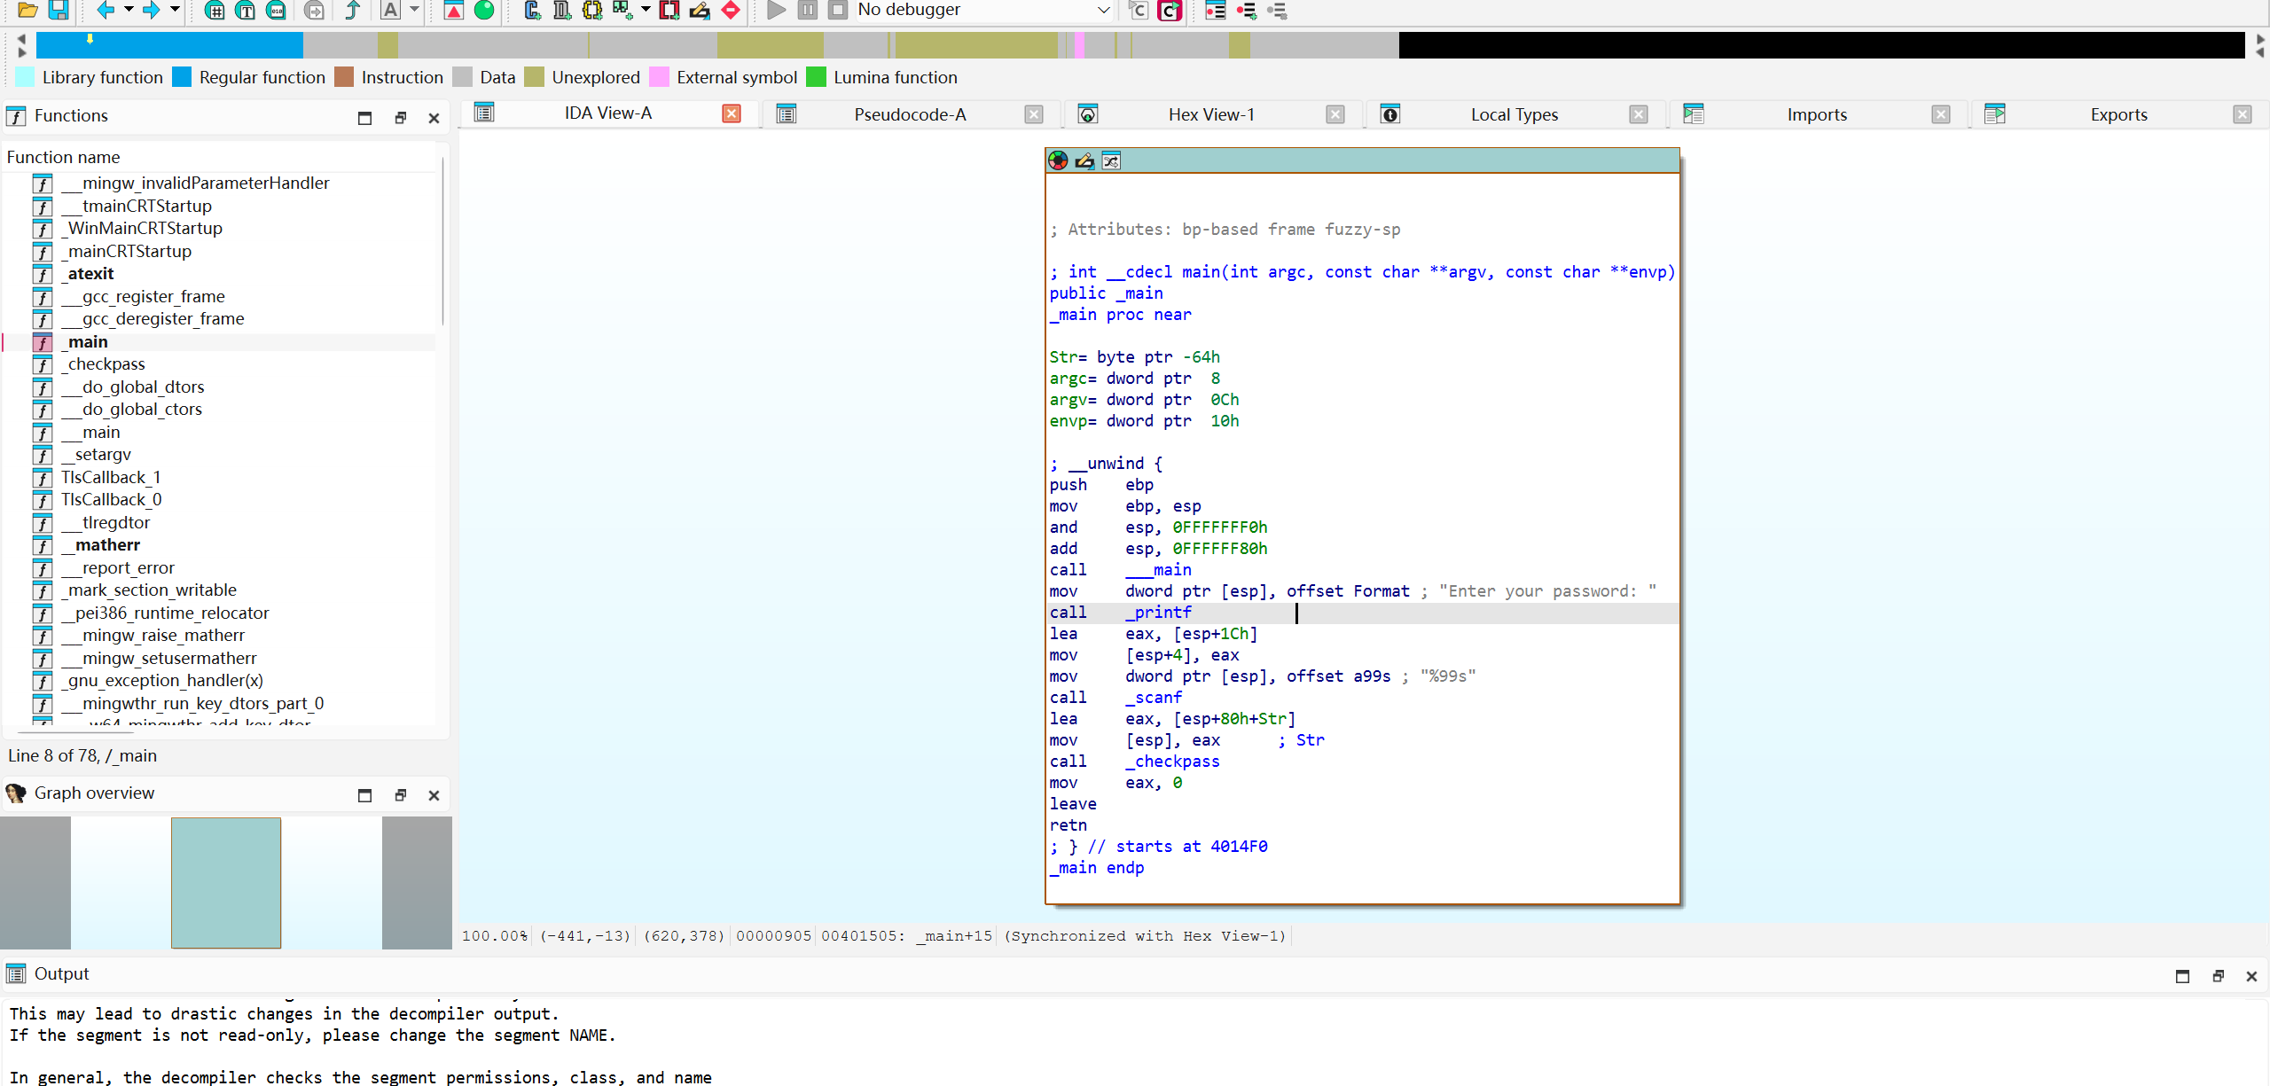Click the red triangle toolbar icon
Image resolution: width=2270 pixels, height=1086 pixels.
(453, 10)
